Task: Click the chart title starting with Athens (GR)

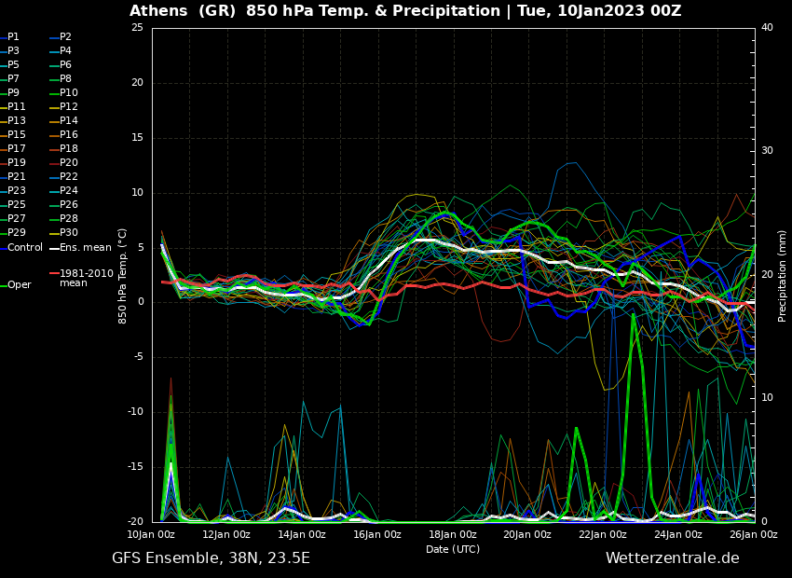Action: [x=405, y=10]
